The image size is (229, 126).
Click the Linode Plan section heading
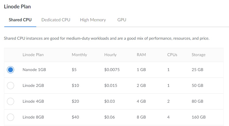pyautogui.click(x=17, y=7)
